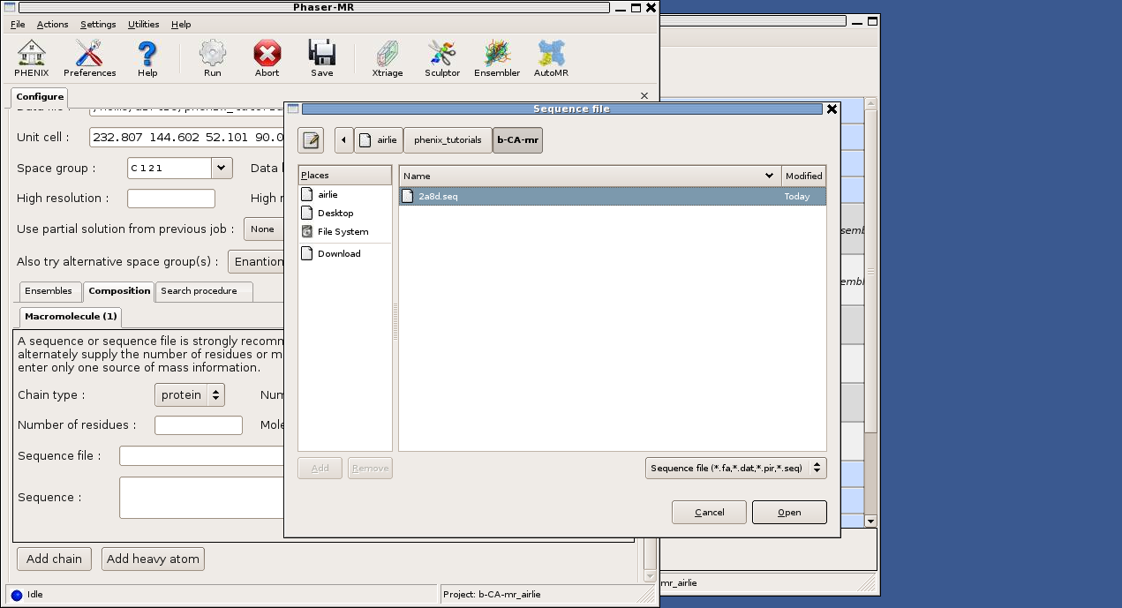
Task: Open the Chain type protein dropdown
Action: [x=189, y=395]
